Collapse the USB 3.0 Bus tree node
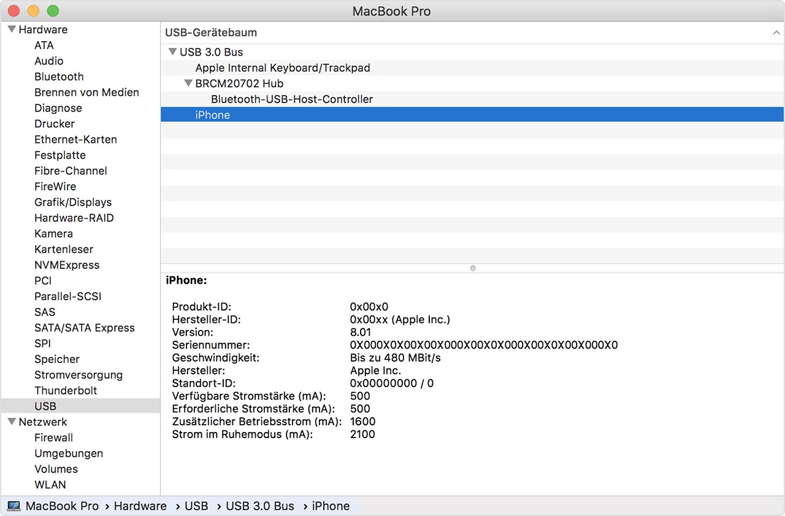785x516 pixels. point(172,52)
